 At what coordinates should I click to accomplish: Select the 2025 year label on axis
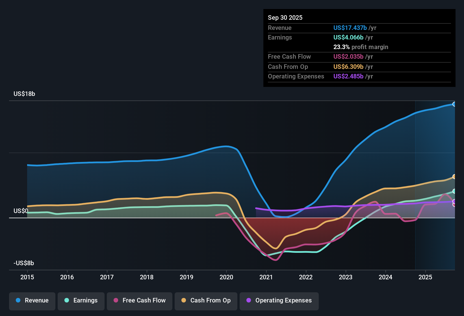coord(426,277)
